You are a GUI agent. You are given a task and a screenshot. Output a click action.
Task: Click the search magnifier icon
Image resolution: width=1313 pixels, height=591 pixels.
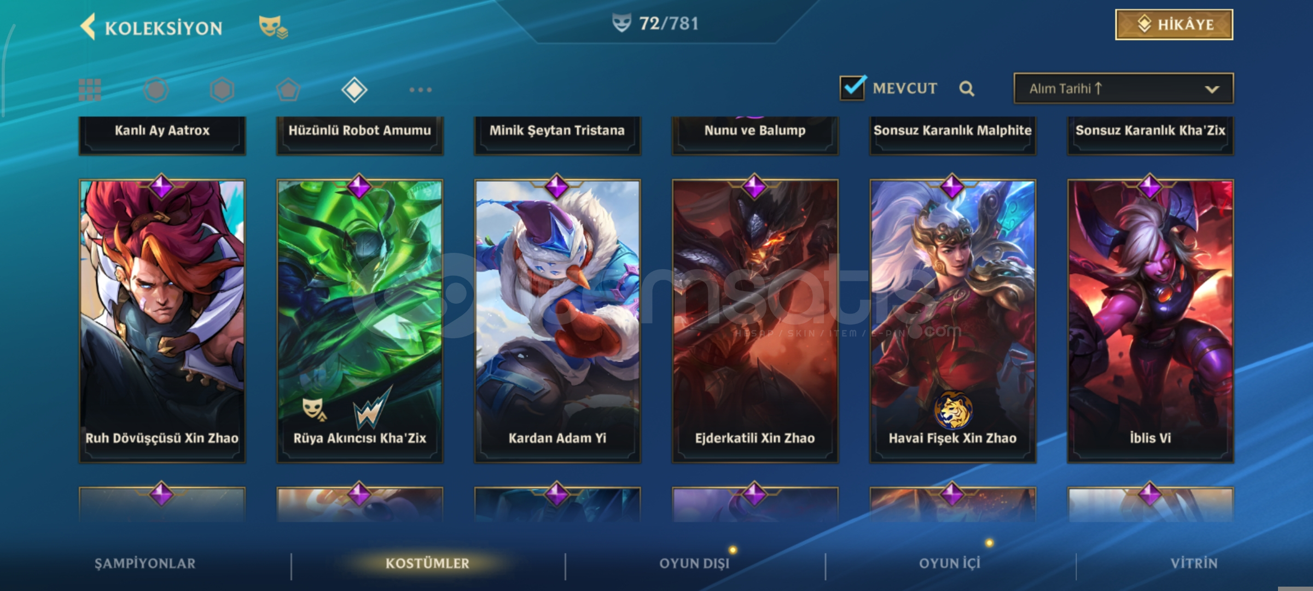tap(967, 89)
